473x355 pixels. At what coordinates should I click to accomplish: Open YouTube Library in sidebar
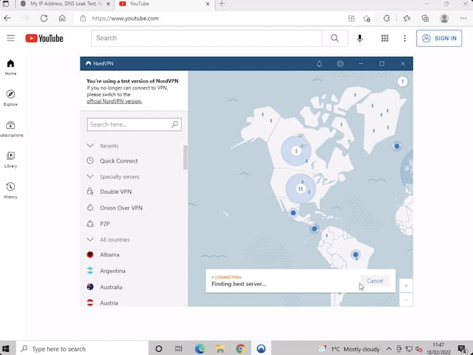pos(11,160)
